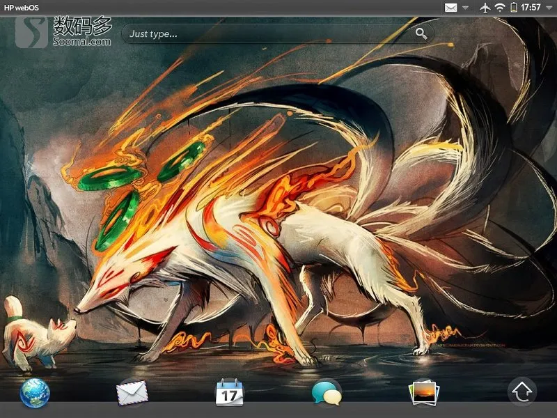
Task: Click the search magnifier icon
Action: [421, 33]
